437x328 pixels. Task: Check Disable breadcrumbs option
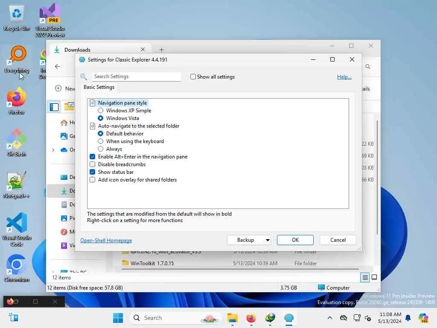coord(93,164)
